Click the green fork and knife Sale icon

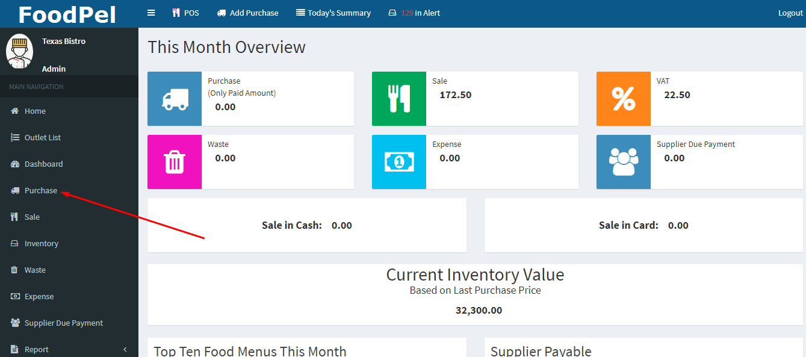click(x=399, y=99)
